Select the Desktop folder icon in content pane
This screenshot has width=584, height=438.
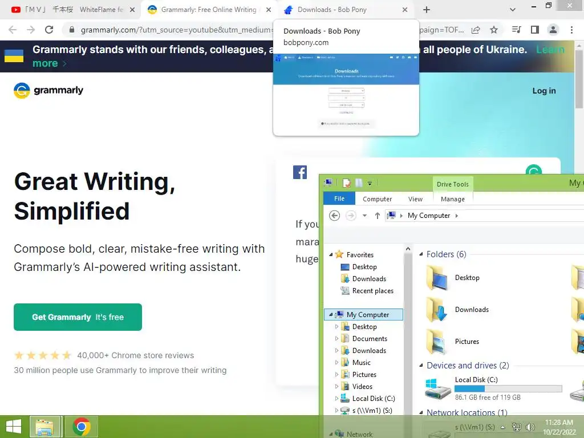(x=436, y=278)
